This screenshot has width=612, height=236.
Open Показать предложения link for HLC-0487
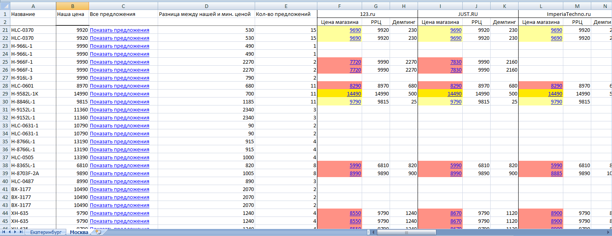[x=120, y=181]
